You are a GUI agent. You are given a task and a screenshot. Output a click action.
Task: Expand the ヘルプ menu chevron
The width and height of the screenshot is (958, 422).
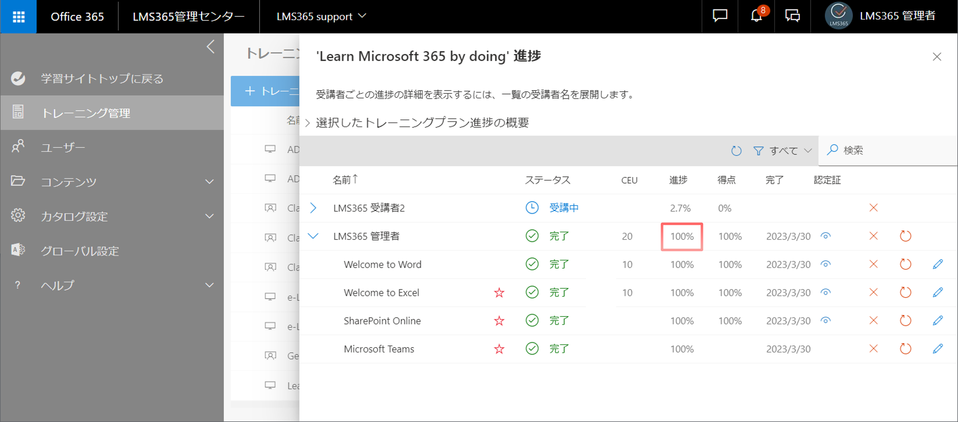[x=210, y=285]
